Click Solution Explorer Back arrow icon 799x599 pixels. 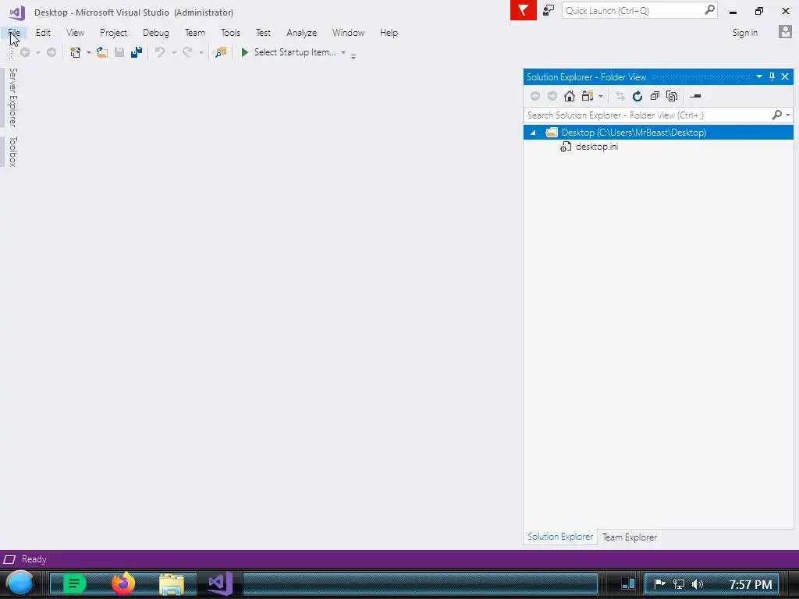coord(535,96)
